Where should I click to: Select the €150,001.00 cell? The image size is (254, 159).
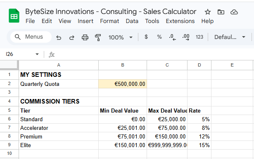click(123, 145)
